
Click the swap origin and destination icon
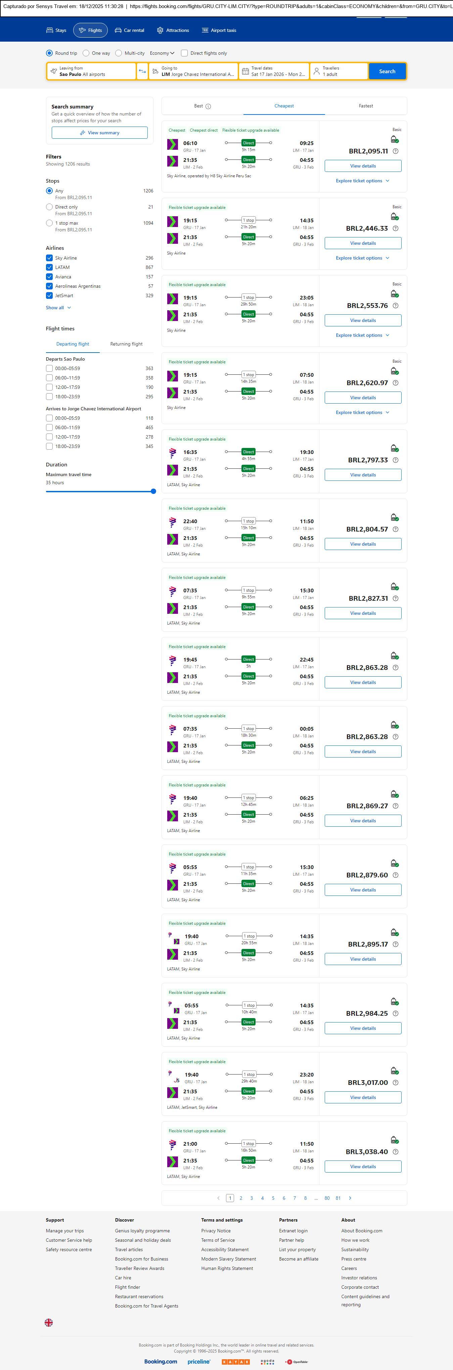click(x=142, y=71)
